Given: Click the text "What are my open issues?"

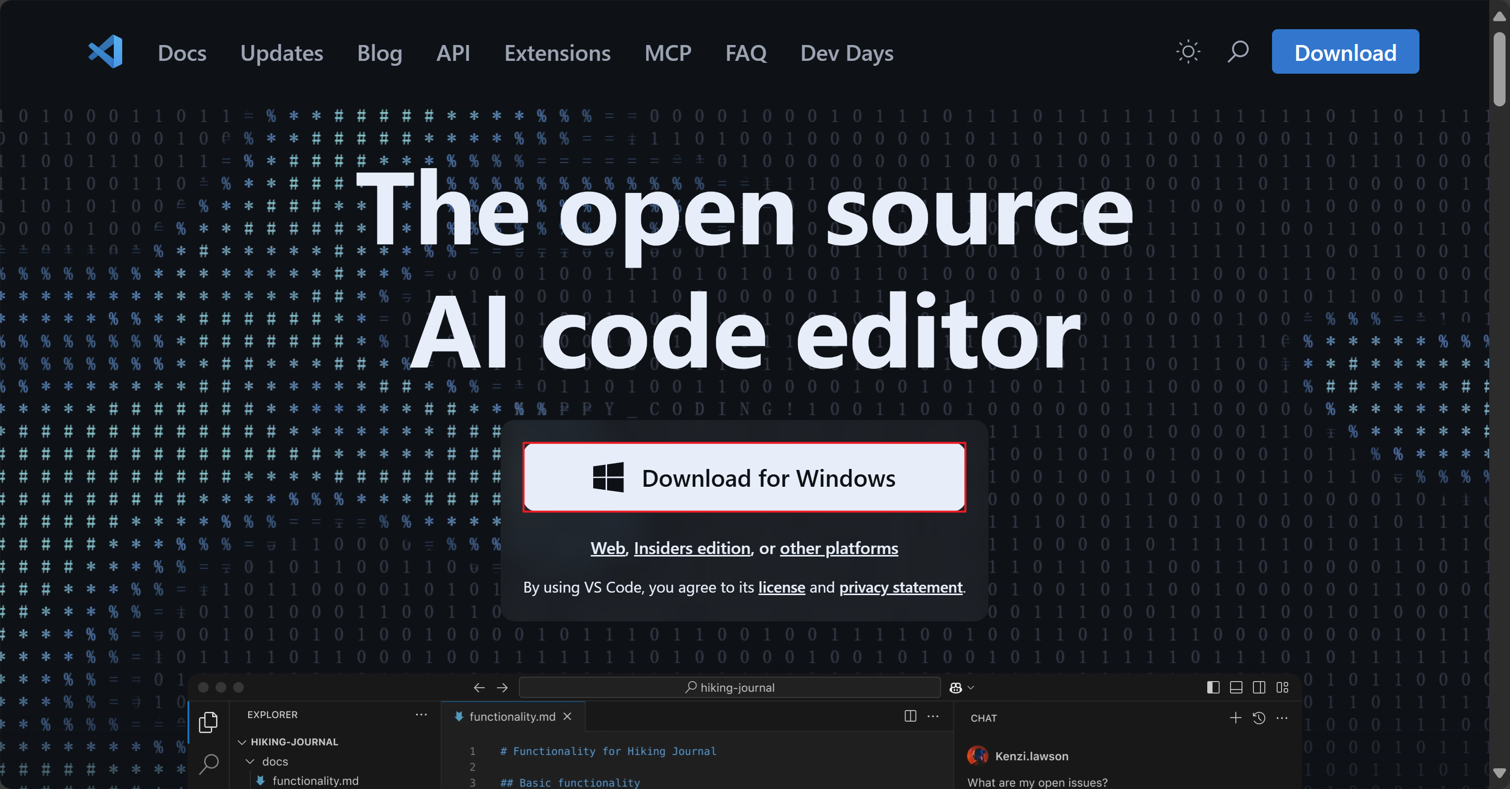Looking at the screenshot, I should [x=1037, y=782].
